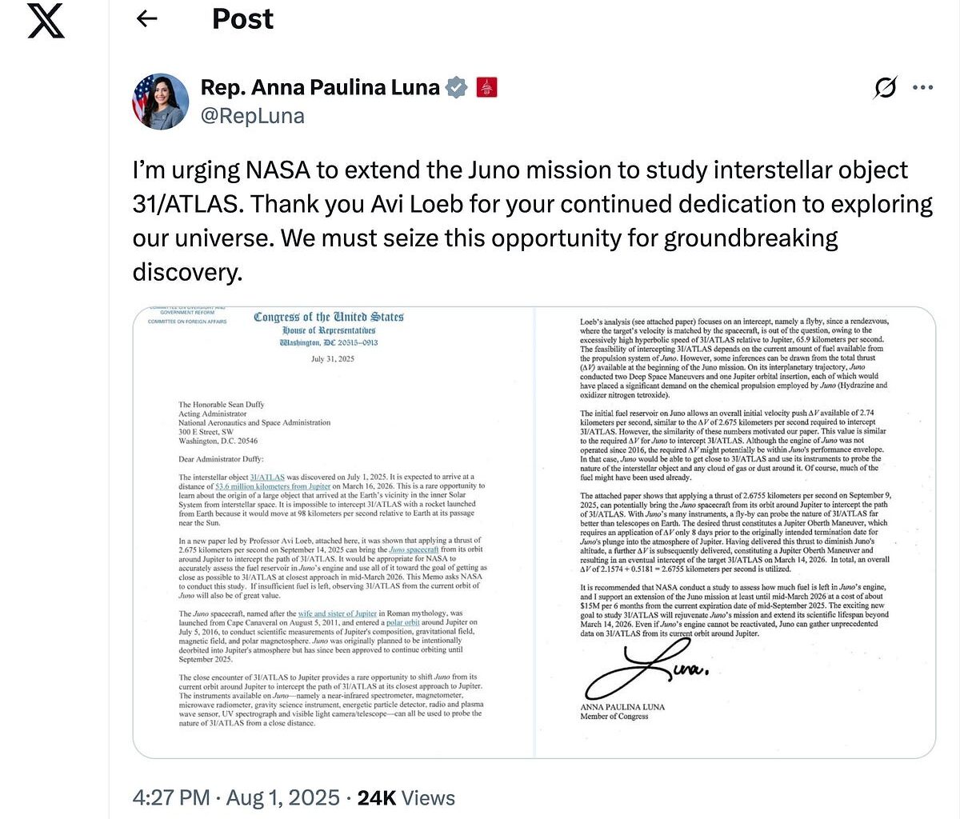The image size is (960, 819).
Task: Open Rep. Luna's profile avatar
Action: coord(160,102)
